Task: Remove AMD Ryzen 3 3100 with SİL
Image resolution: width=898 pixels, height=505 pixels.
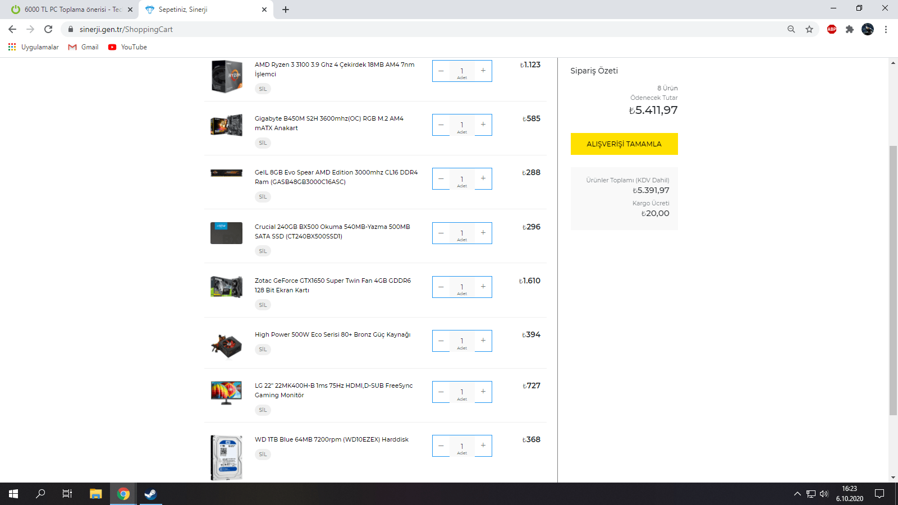Action: pos(263,89)
